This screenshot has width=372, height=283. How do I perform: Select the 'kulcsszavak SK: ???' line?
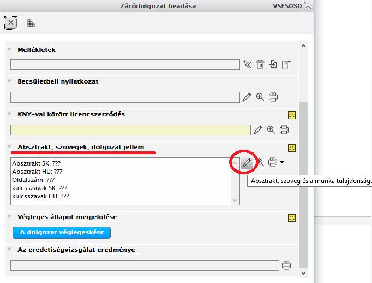tap(40, 188)
